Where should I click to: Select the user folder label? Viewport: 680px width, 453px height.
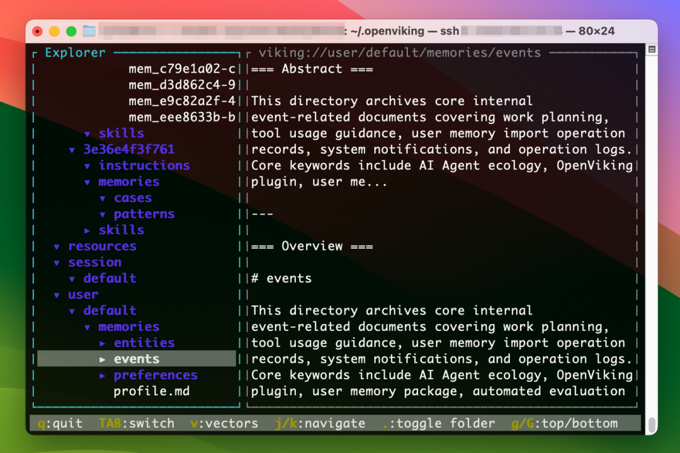pos(83,295)
